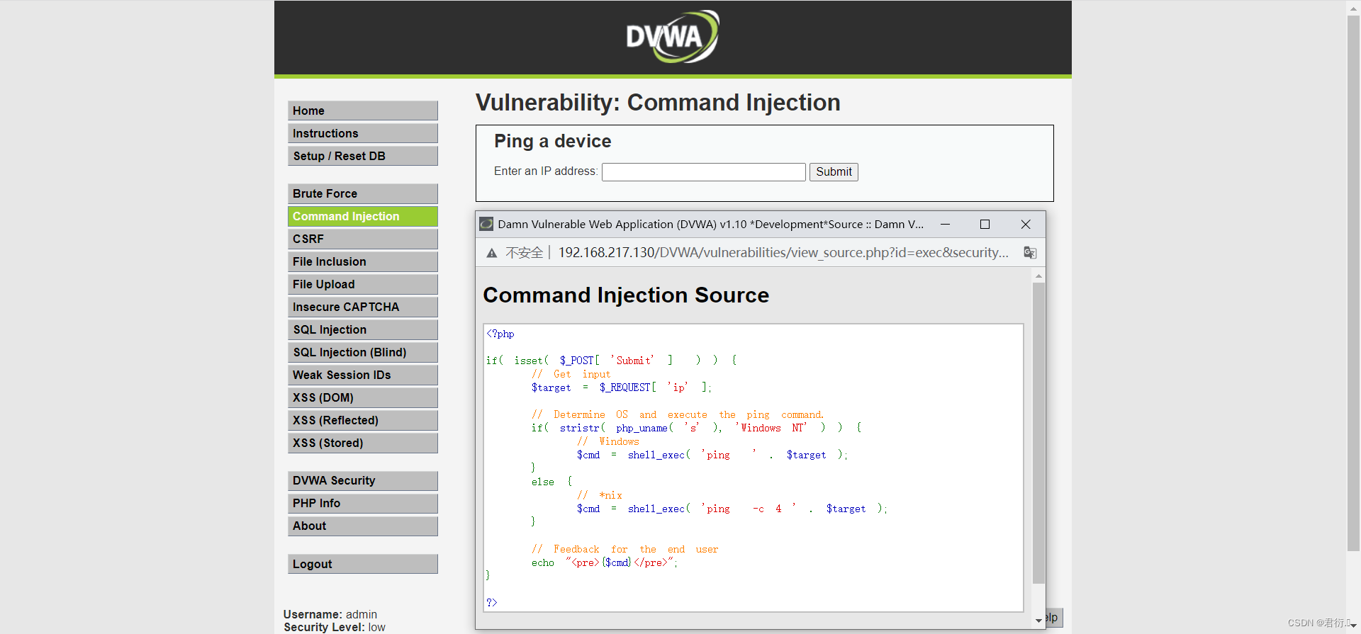Open the About page
The image size is (1361, 634).
363,526
